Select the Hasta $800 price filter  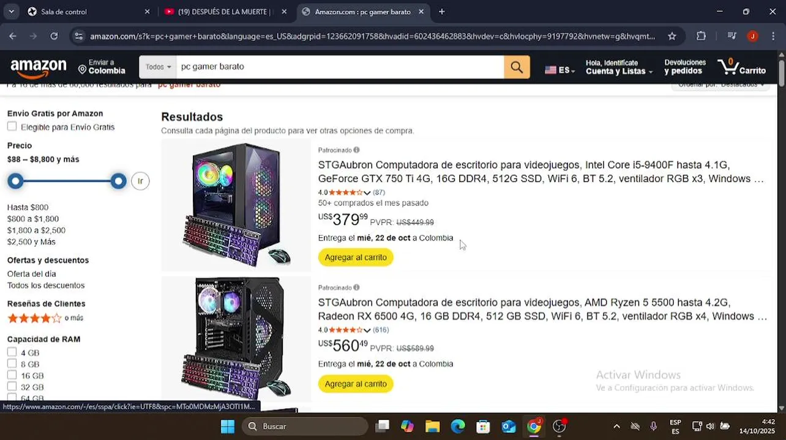[x=28, y=207]
